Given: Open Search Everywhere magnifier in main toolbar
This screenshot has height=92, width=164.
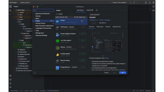Looking at the screenshot, I should coord(150,3).
